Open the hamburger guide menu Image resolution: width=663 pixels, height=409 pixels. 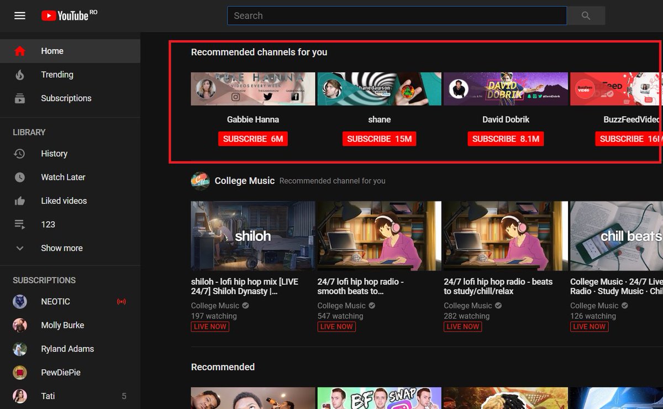point(20,15)
